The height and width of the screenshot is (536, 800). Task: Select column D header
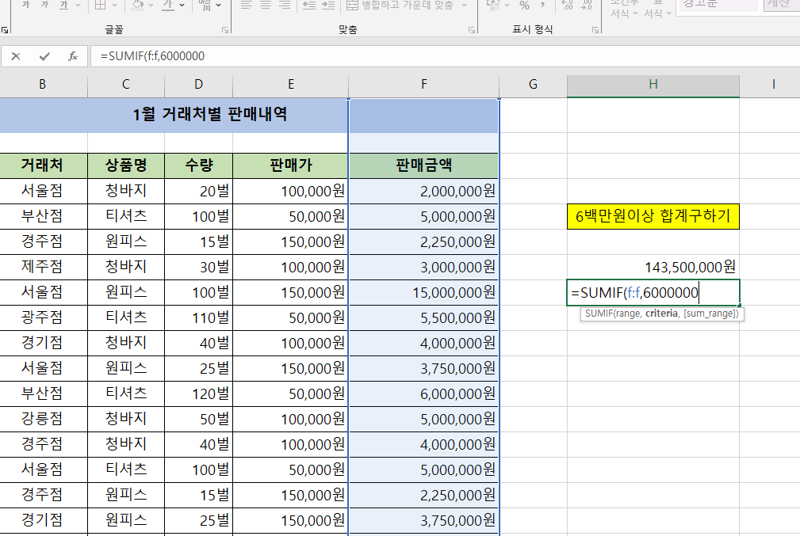(198, 84)
